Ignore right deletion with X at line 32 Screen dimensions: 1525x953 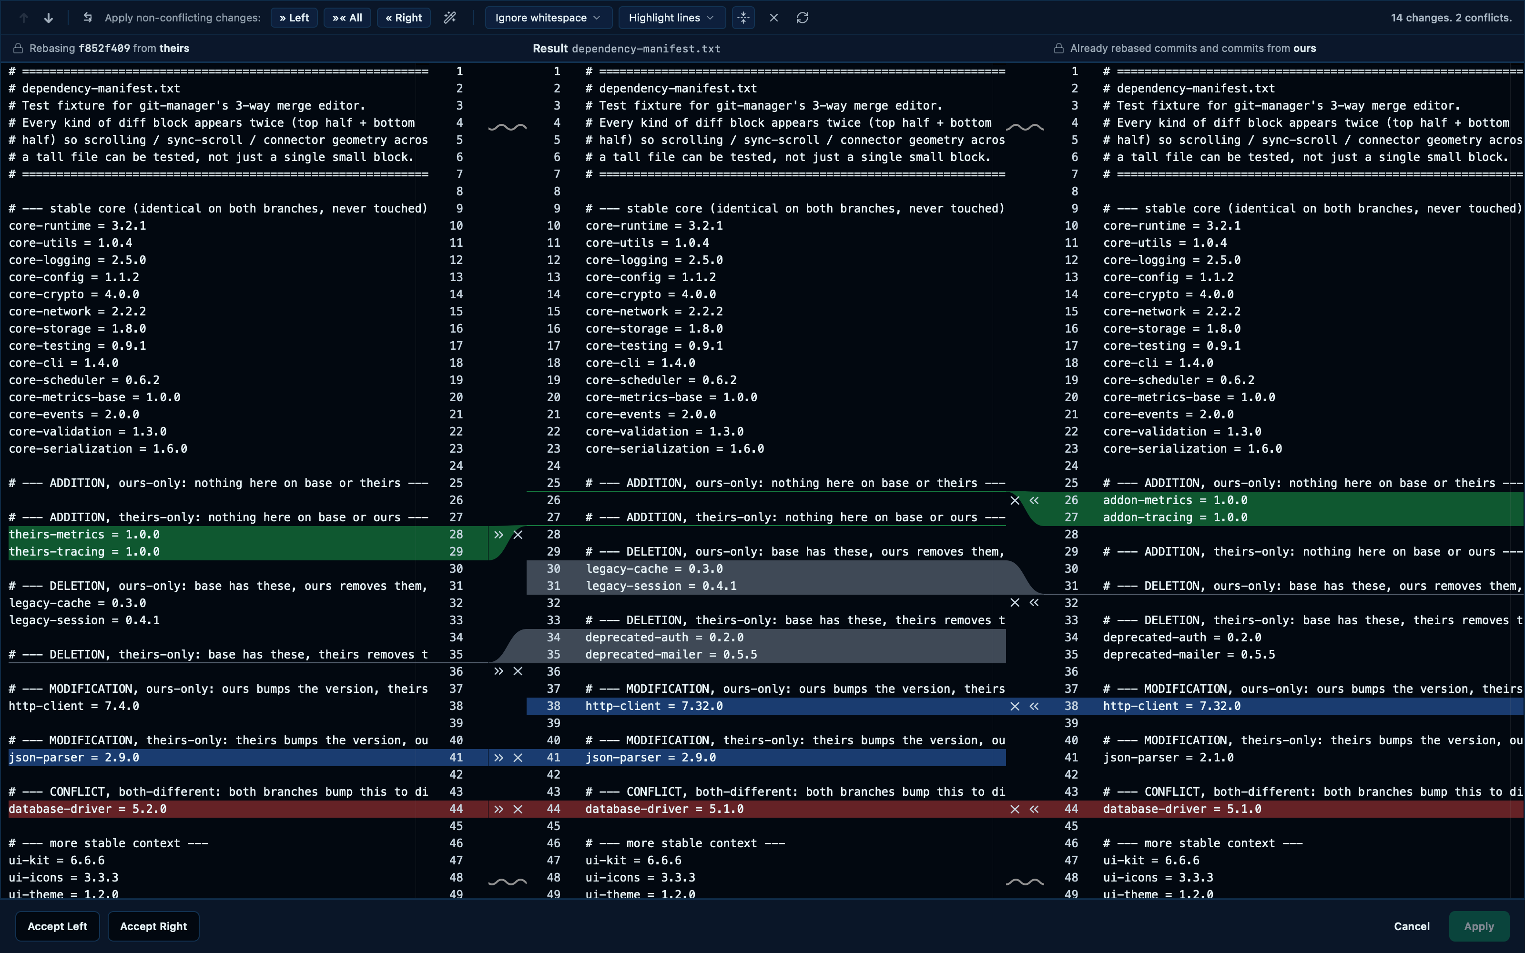[x=1015, y=603]
